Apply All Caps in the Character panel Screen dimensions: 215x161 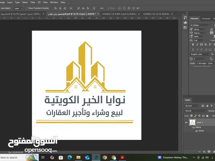click(202, 45)
